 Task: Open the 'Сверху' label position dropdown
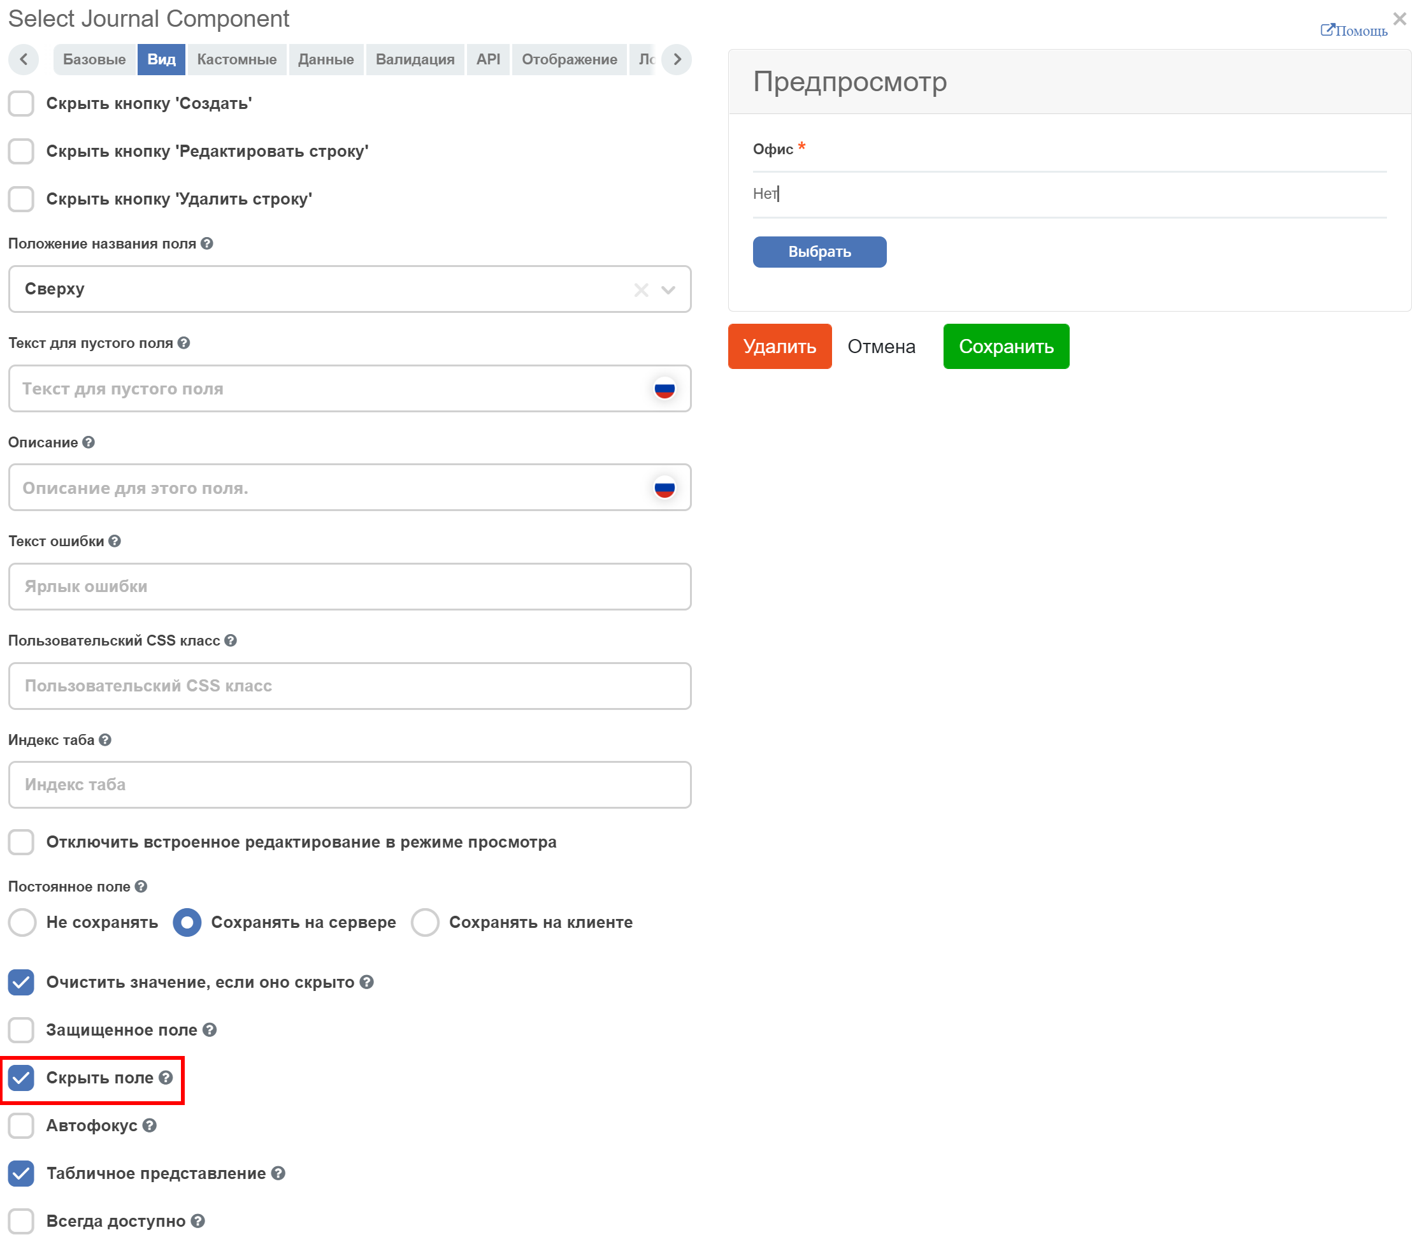point(350,289)
